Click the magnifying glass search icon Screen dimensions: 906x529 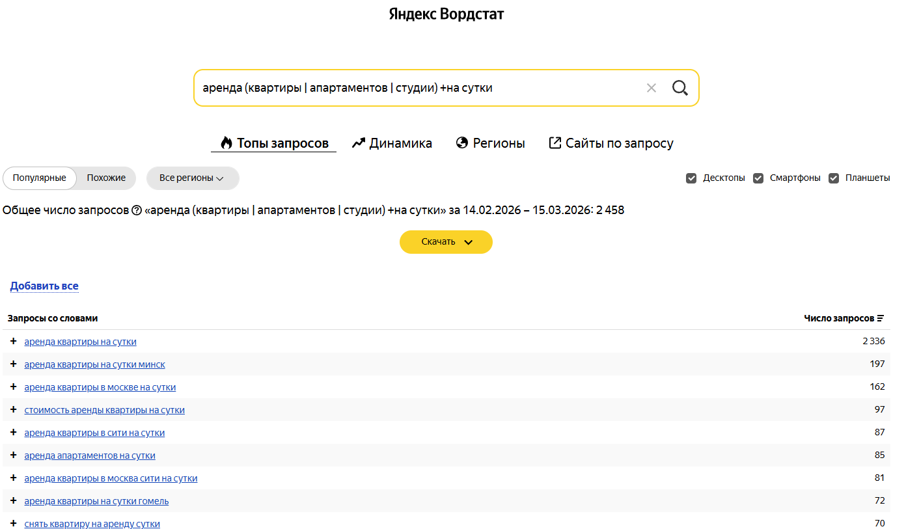coord(680,88)
